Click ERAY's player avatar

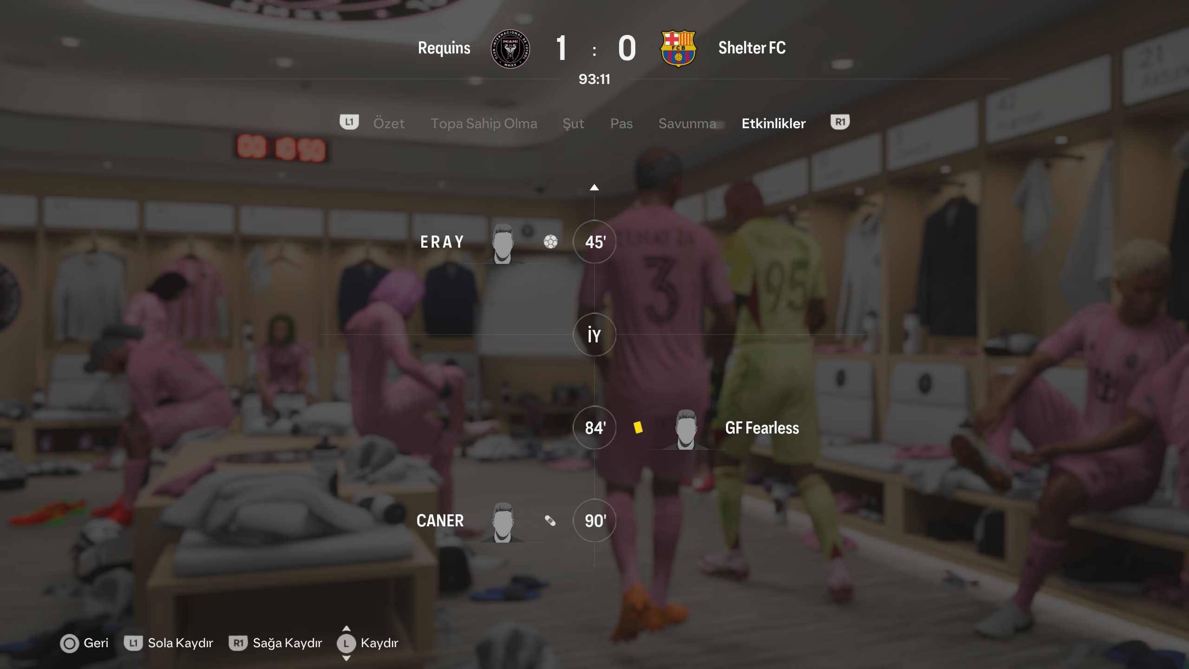503,243
